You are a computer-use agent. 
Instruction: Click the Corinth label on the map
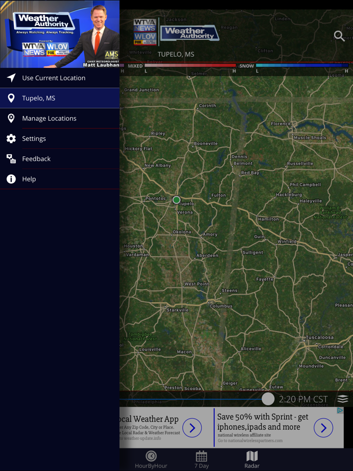[208, 106]
